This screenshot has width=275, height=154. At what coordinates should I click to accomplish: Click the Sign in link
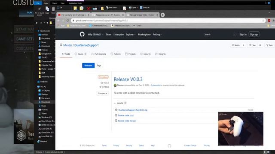(x=243, y=35)
